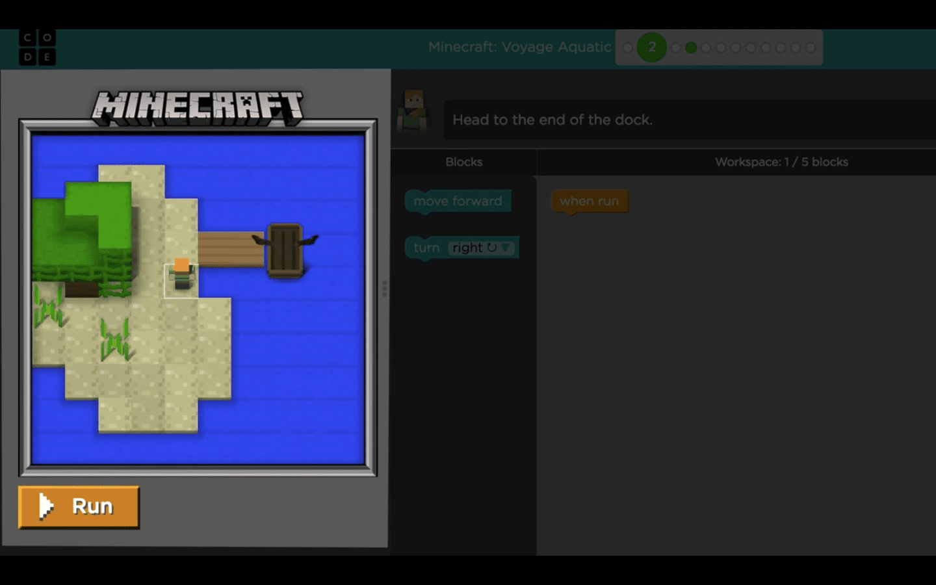Jump to the filled green level dot
Viewport: 936px width, 585px height.
(x=691, y=47)
